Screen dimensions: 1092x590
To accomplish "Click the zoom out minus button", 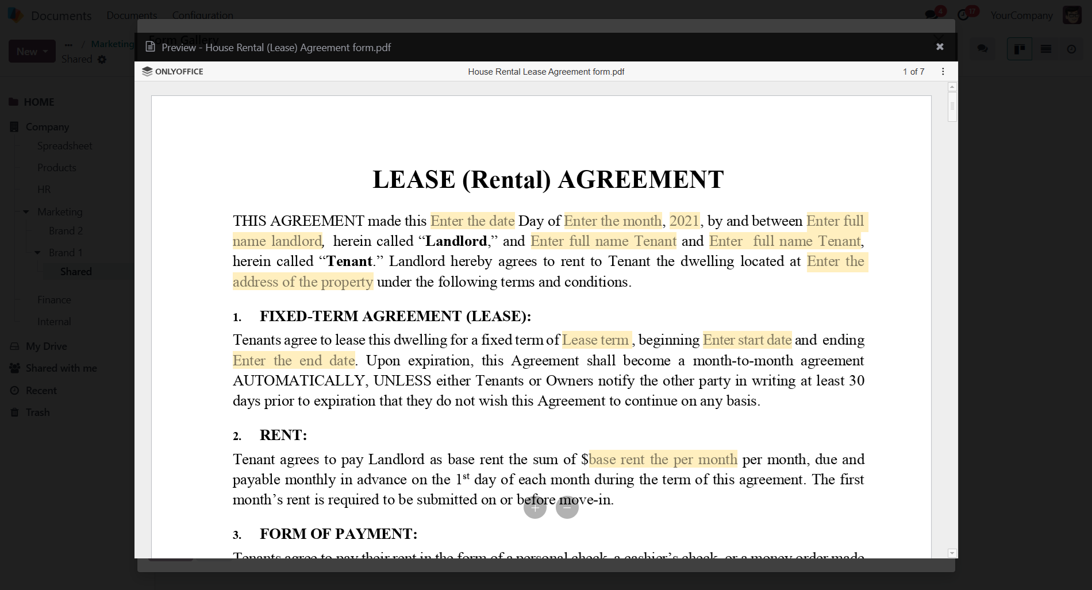I will pos(567,507).
